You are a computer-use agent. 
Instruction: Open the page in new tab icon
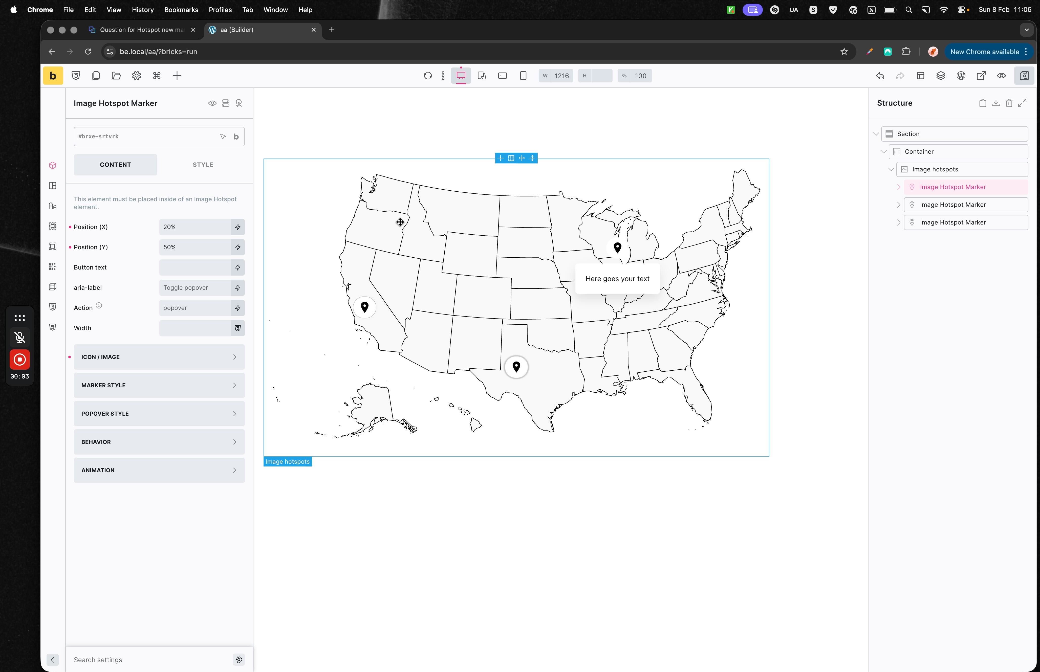tap(981, 76)
